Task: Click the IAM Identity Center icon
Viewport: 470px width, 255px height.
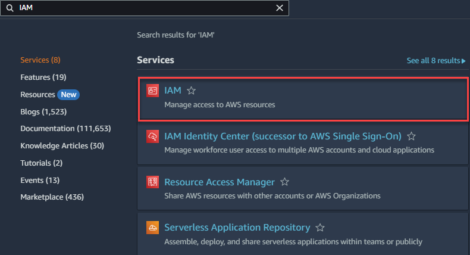Action: click(x=152, y=136)
